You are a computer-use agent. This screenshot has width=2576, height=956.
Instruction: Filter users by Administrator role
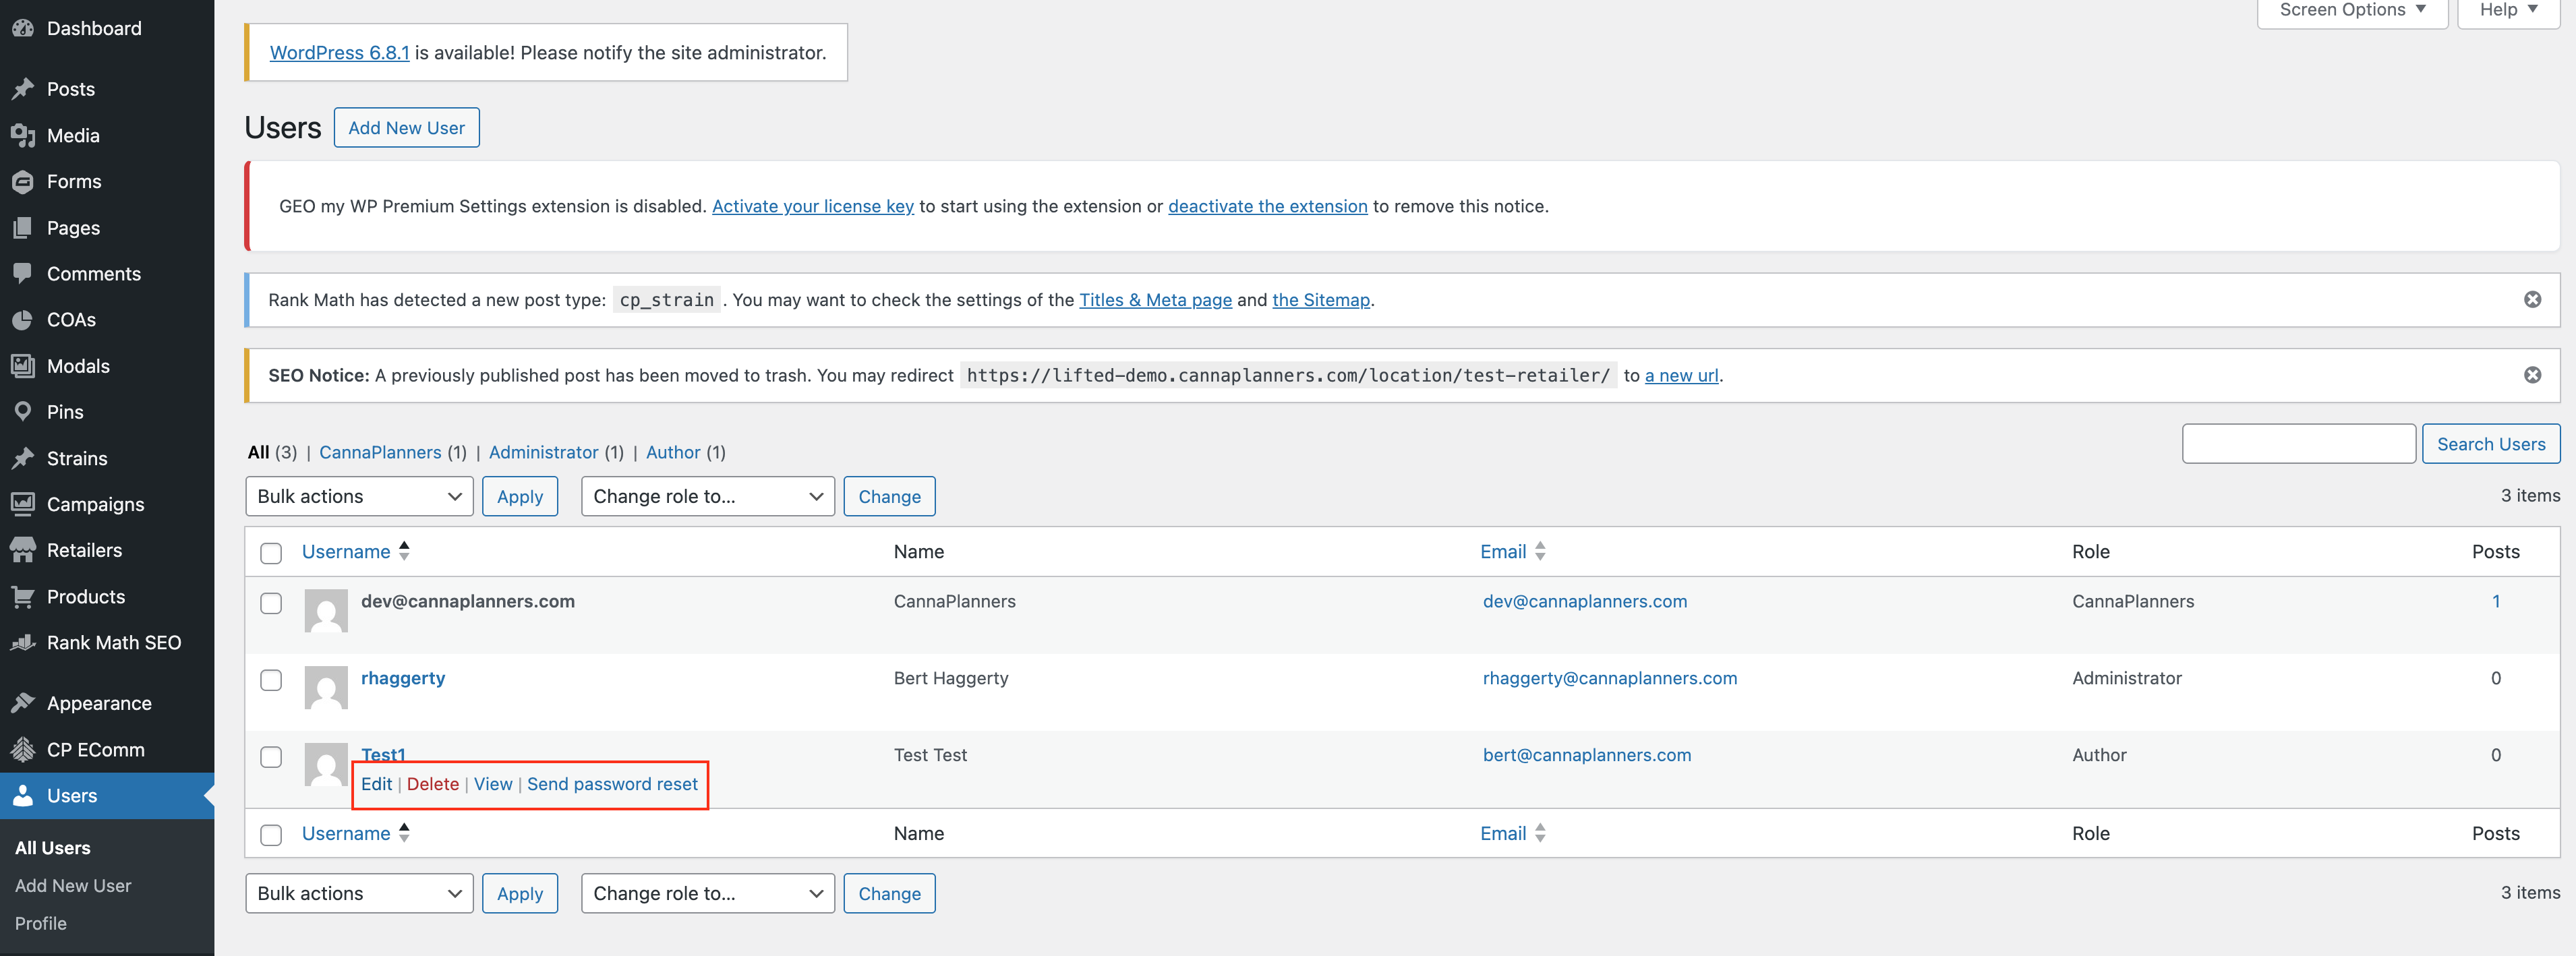coord(543,452)
